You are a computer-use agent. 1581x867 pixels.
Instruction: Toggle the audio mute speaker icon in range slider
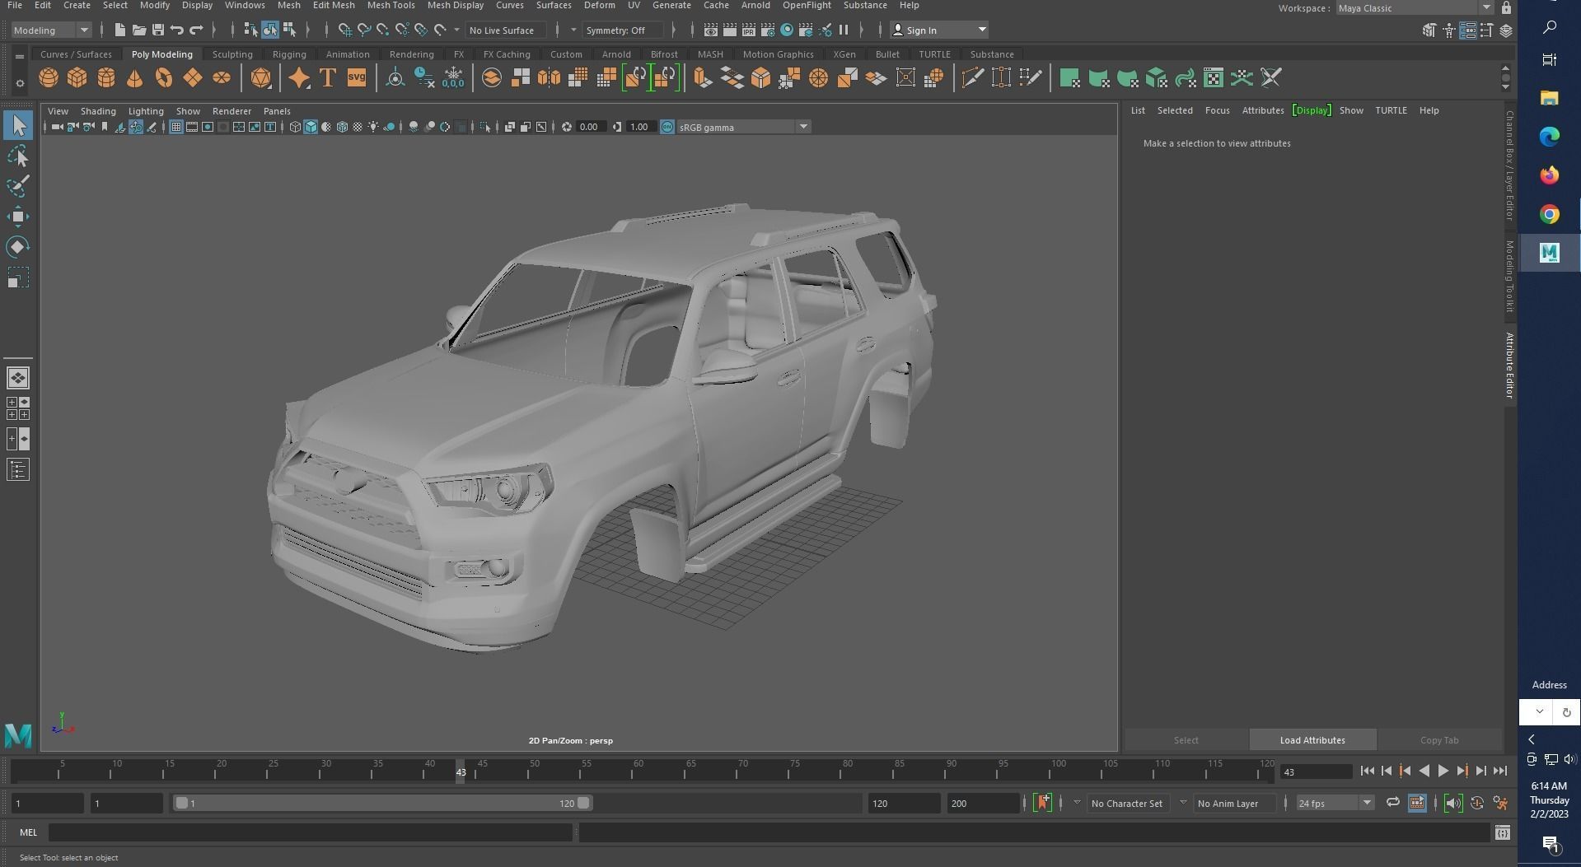[1453, 803]
